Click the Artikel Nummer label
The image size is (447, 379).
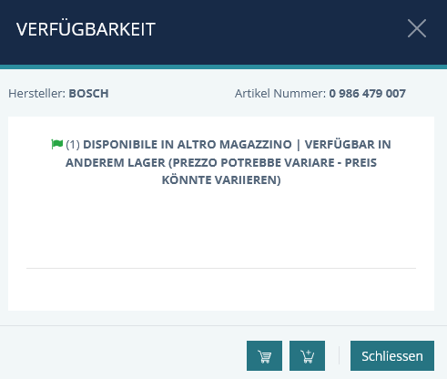click(280, 94)
